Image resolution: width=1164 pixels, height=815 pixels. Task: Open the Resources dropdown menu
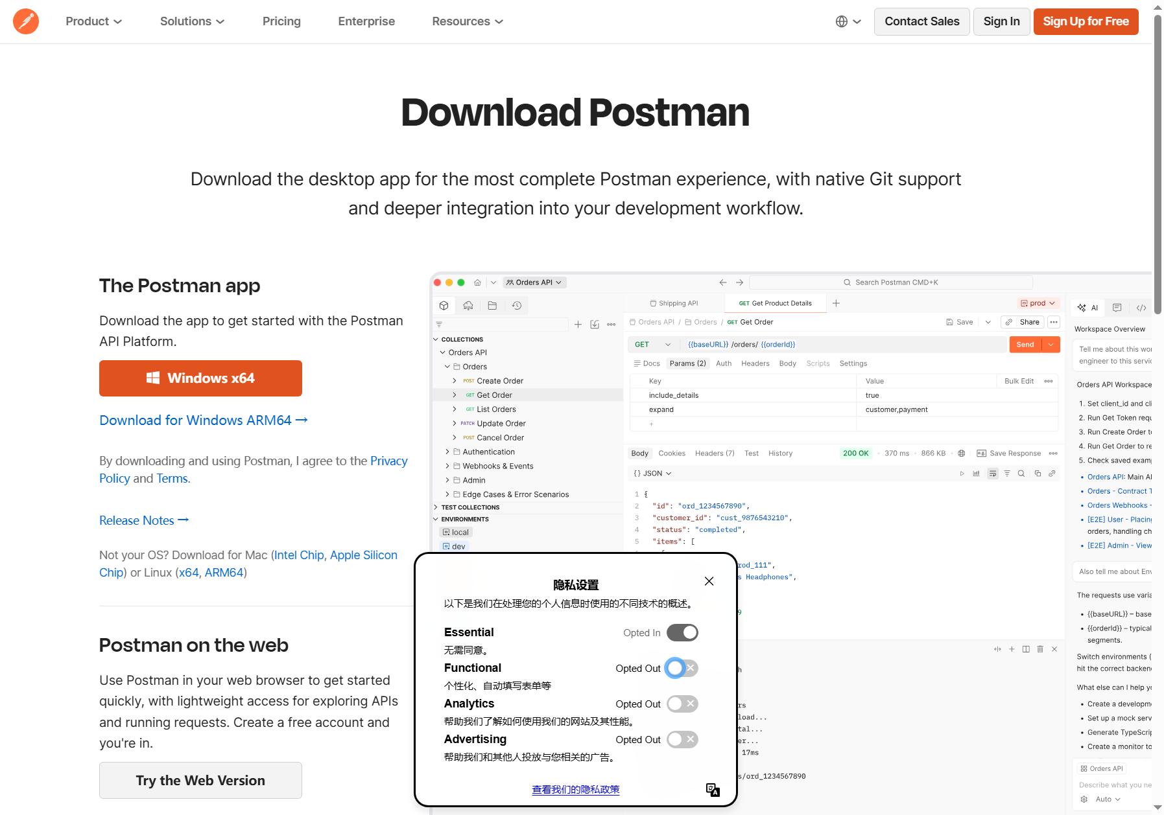click(468, 21)
